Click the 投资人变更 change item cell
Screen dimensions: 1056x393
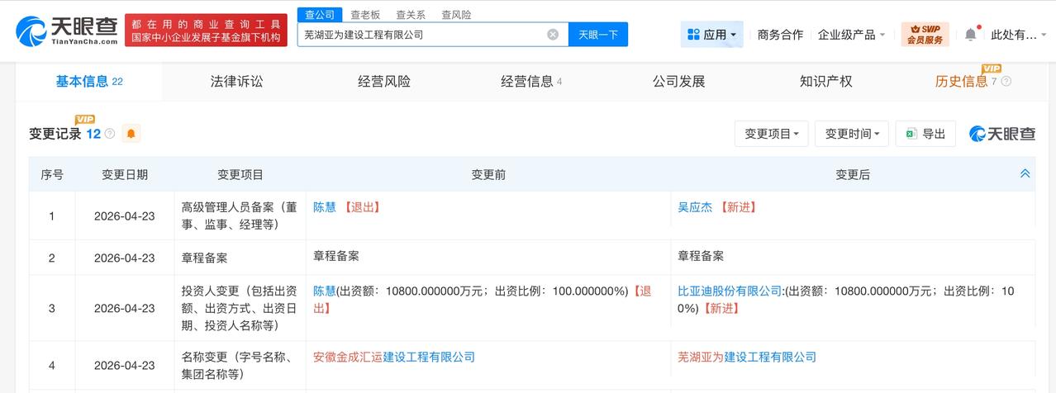click(x=240, y=308)
